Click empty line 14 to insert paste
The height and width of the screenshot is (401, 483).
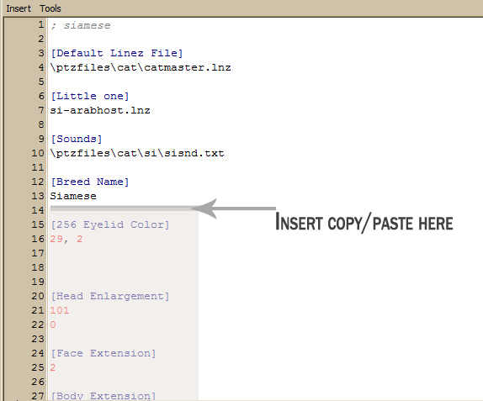(x=123, y=210)
